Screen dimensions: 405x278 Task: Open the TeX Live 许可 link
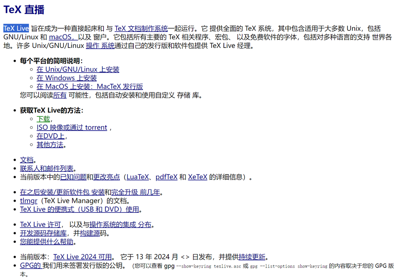pyautogui.click(x=40, y=225)
